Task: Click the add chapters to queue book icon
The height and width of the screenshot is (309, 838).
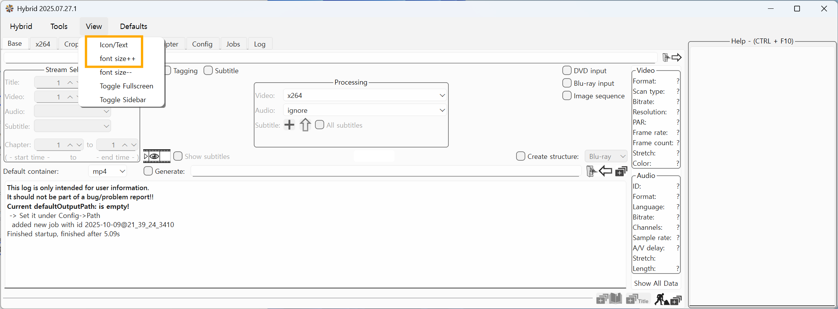Action: tap(609, 299)
